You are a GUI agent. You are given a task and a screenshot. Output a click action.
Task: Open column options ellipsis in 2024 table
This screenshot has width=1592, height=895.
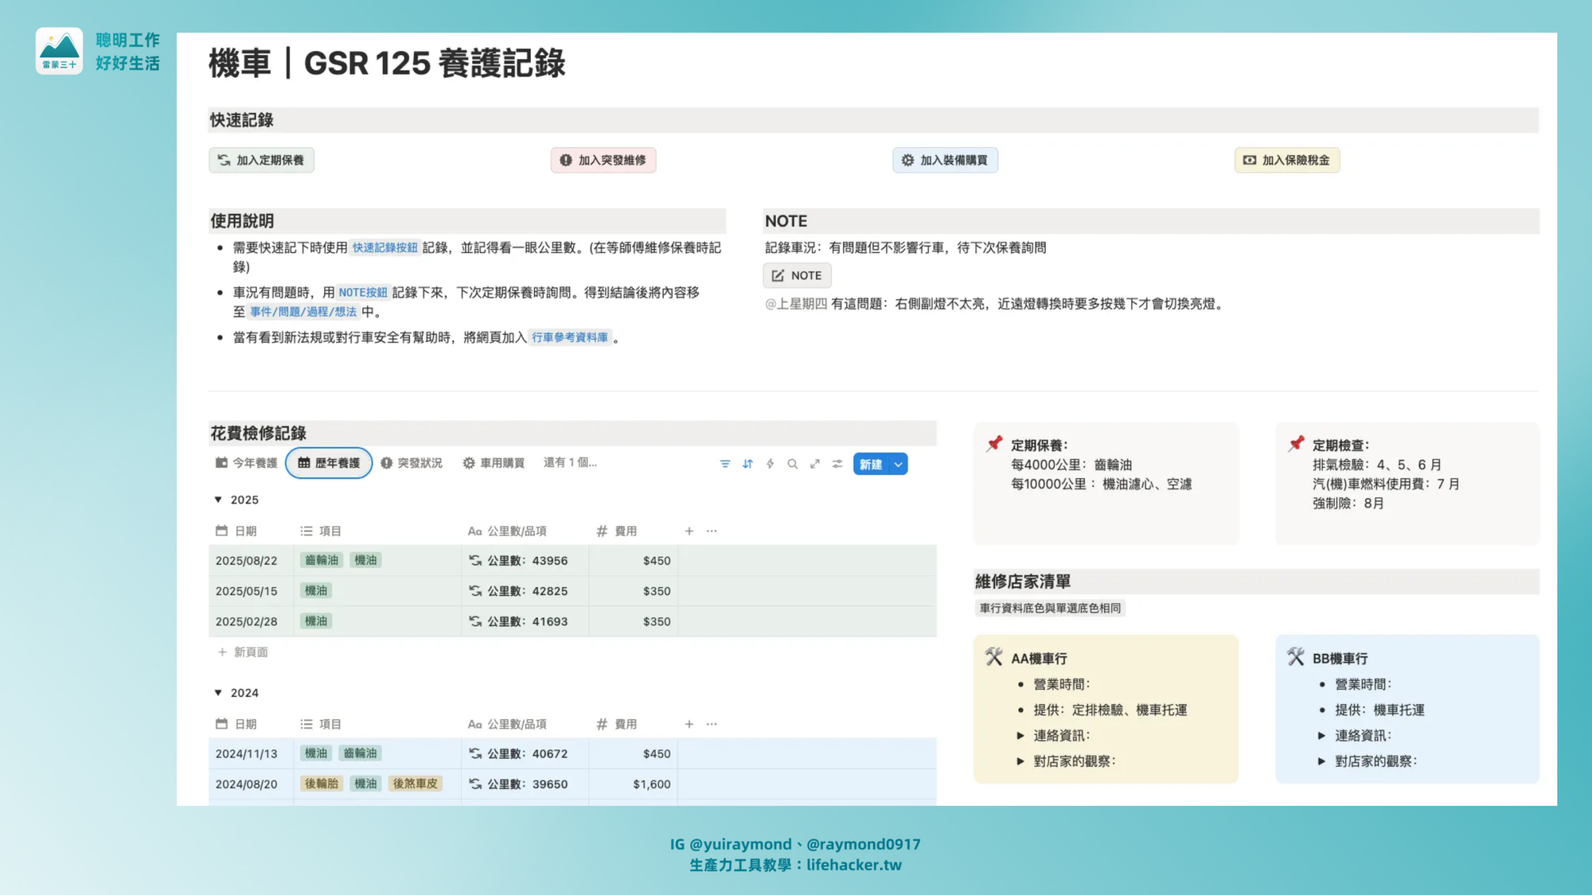click(x=712, y=724)
